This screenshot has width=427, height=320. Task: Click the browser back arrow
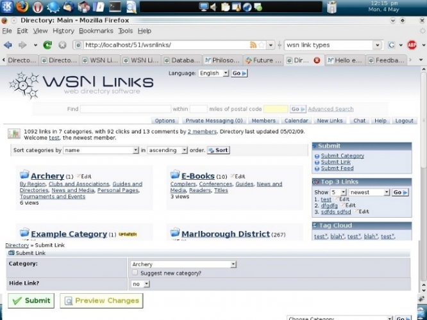click(8, 45)
